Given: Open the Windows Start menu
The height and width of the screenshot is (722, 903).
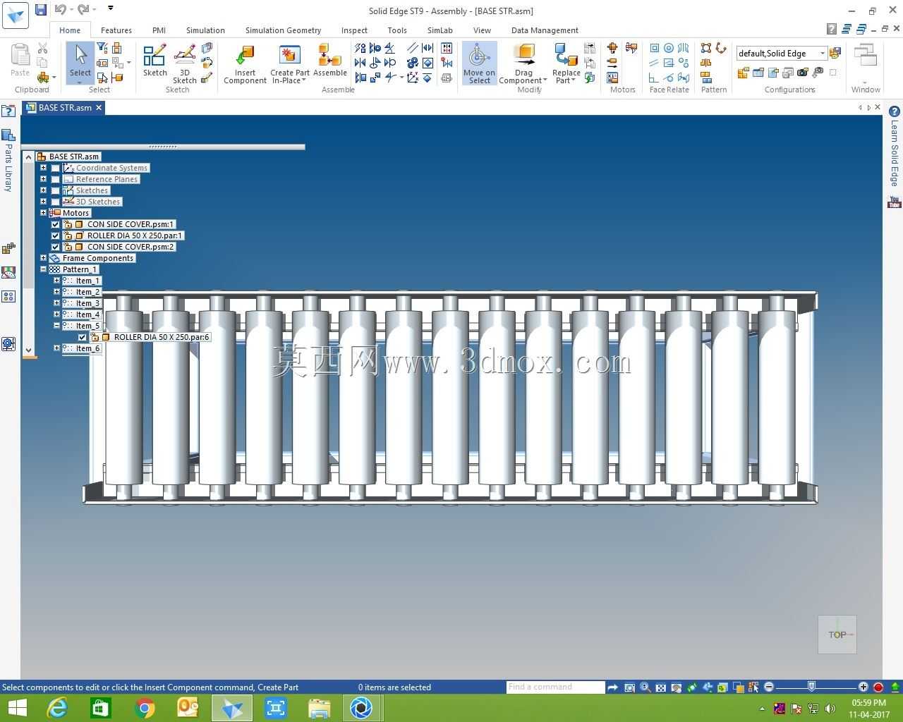Looking at the screenshot, I should 17,707.
